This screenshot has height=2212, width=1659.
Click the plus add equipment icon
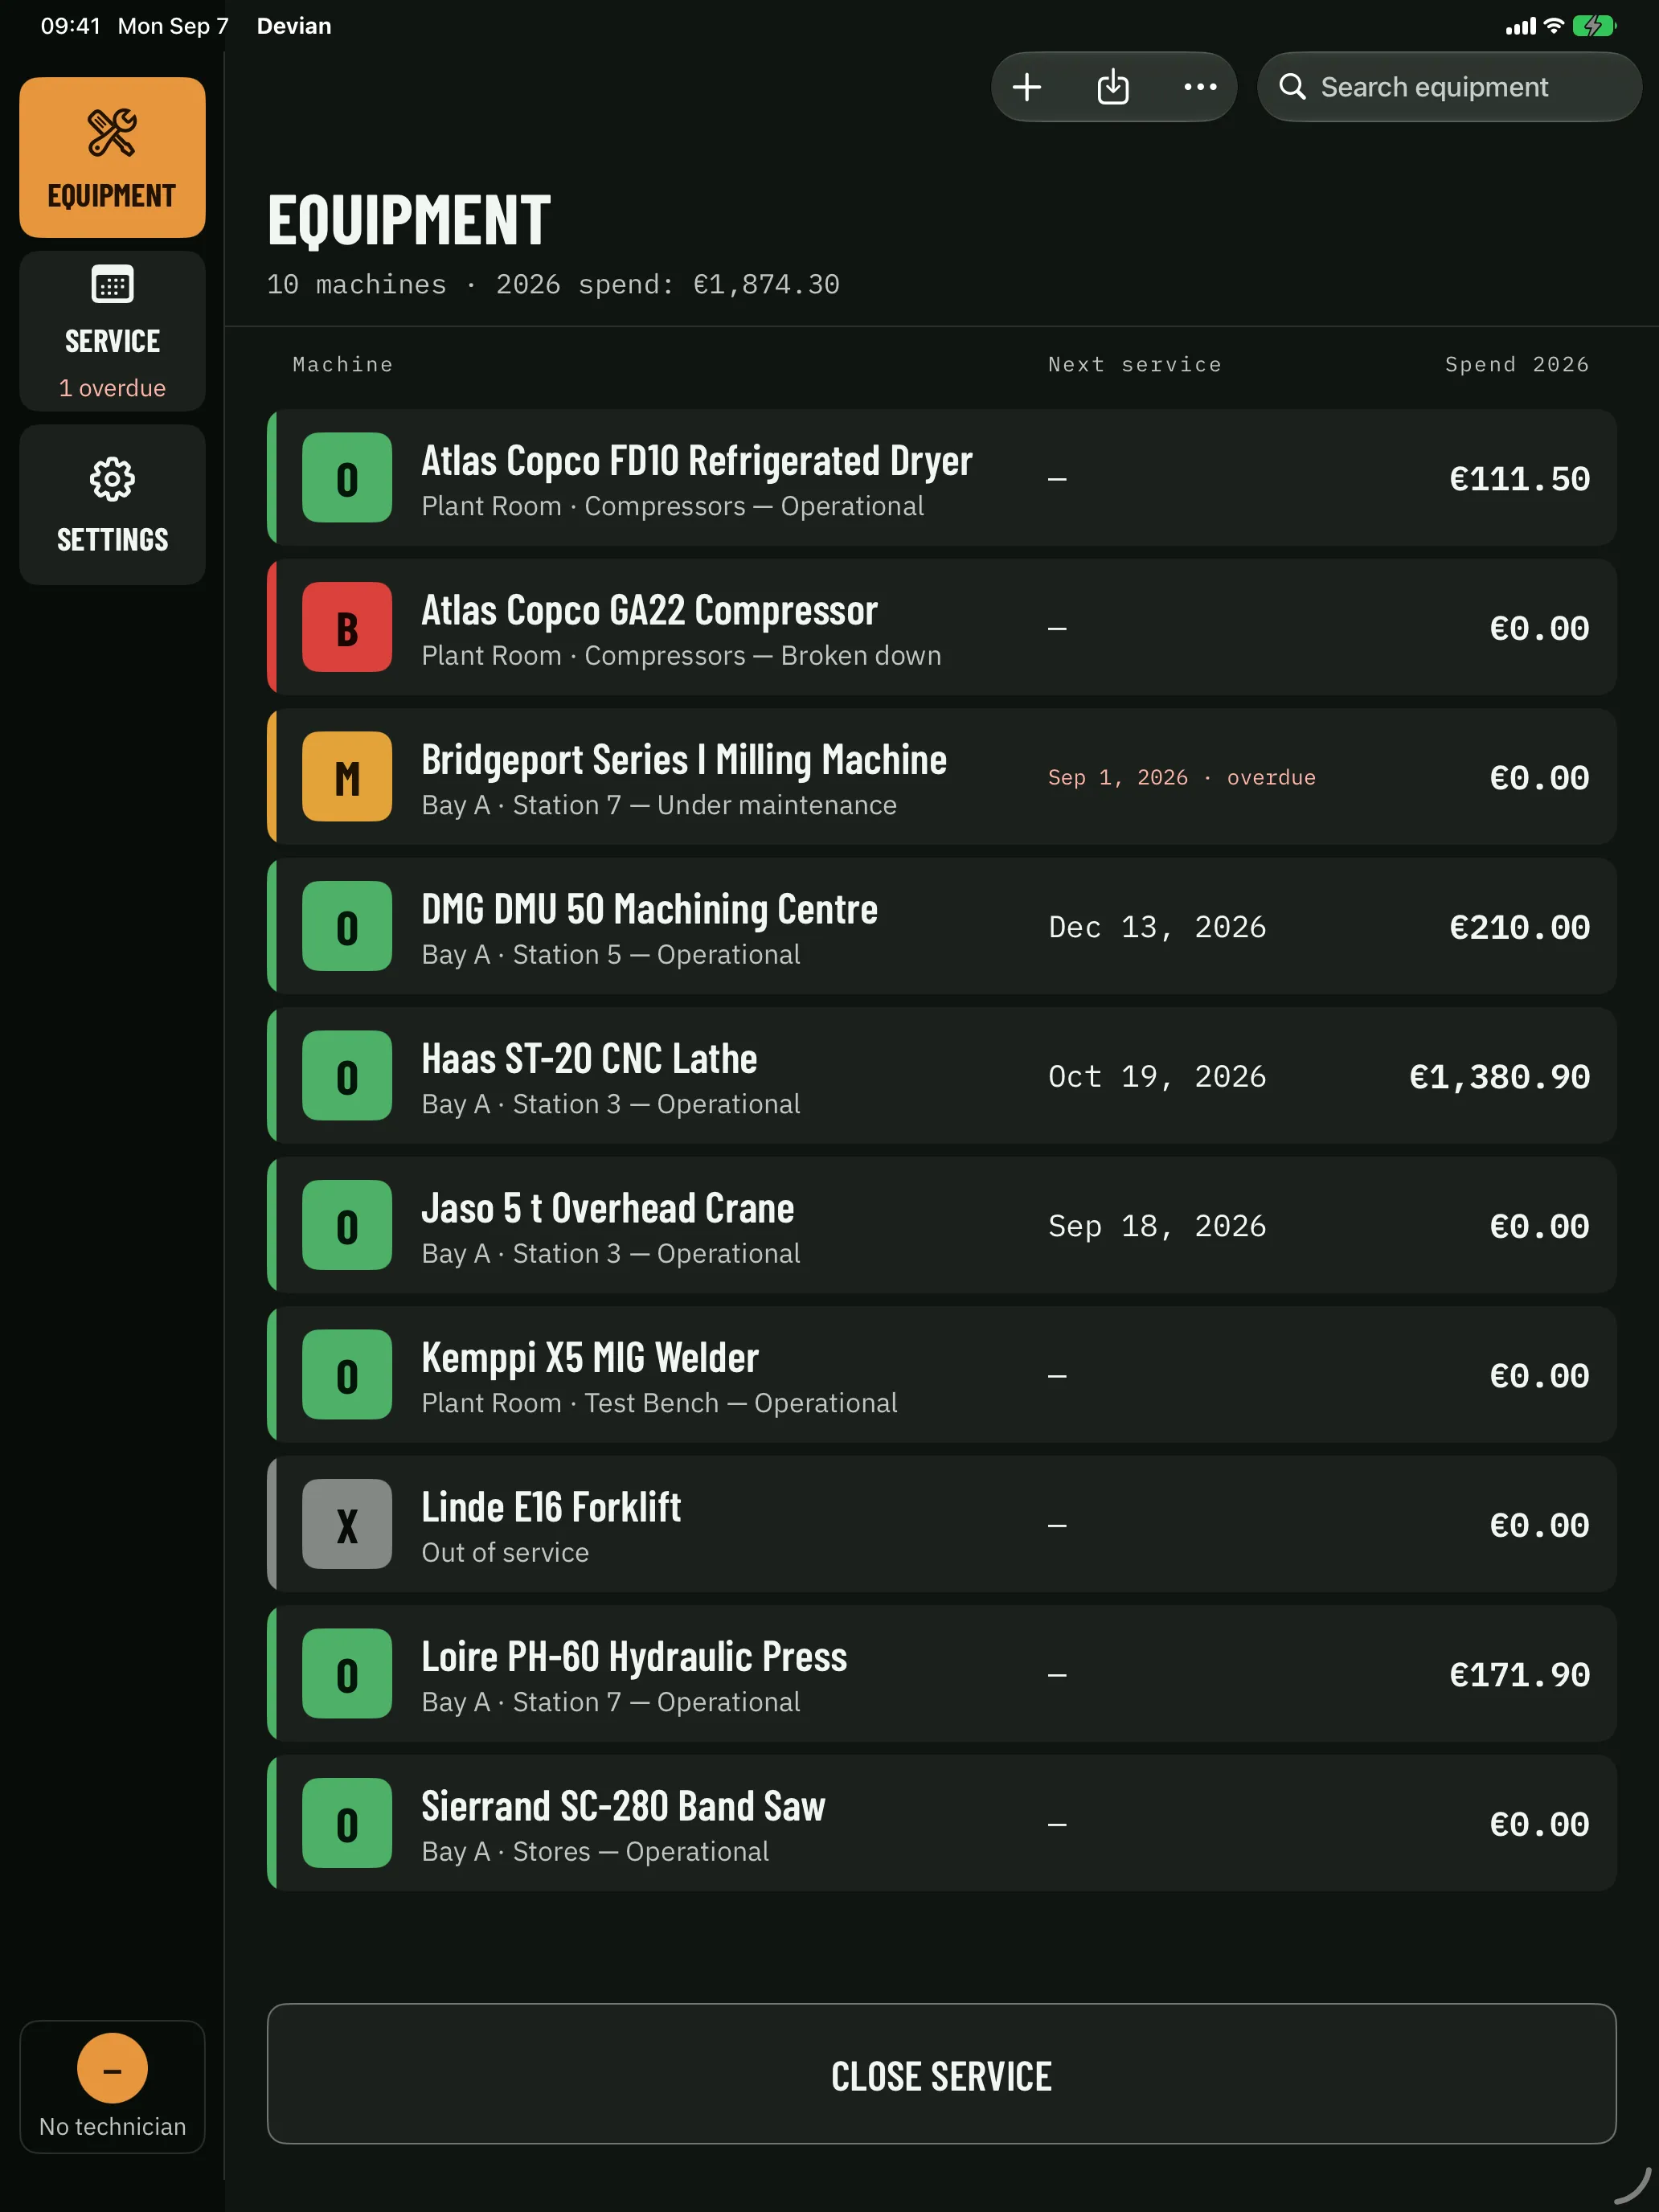point(1026,87)
